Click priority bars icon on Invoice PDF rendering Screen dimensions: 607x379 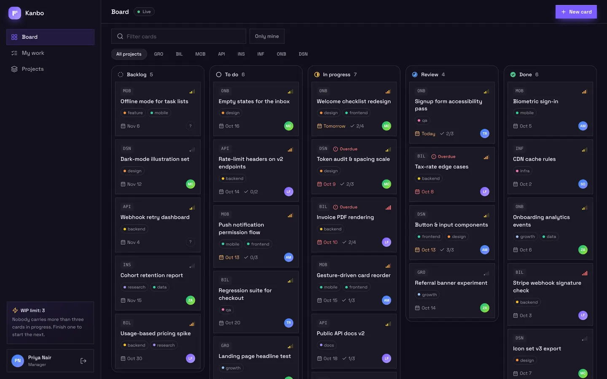point(388,207)
